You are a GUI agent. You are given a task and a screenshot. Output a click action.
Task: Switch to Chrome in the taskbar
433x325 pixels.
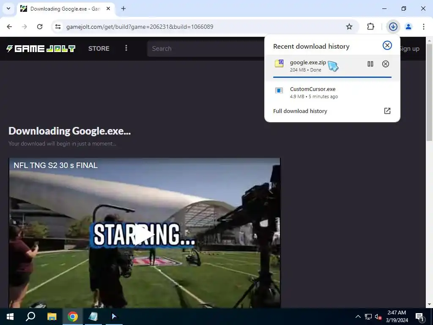tap(73, 317)
